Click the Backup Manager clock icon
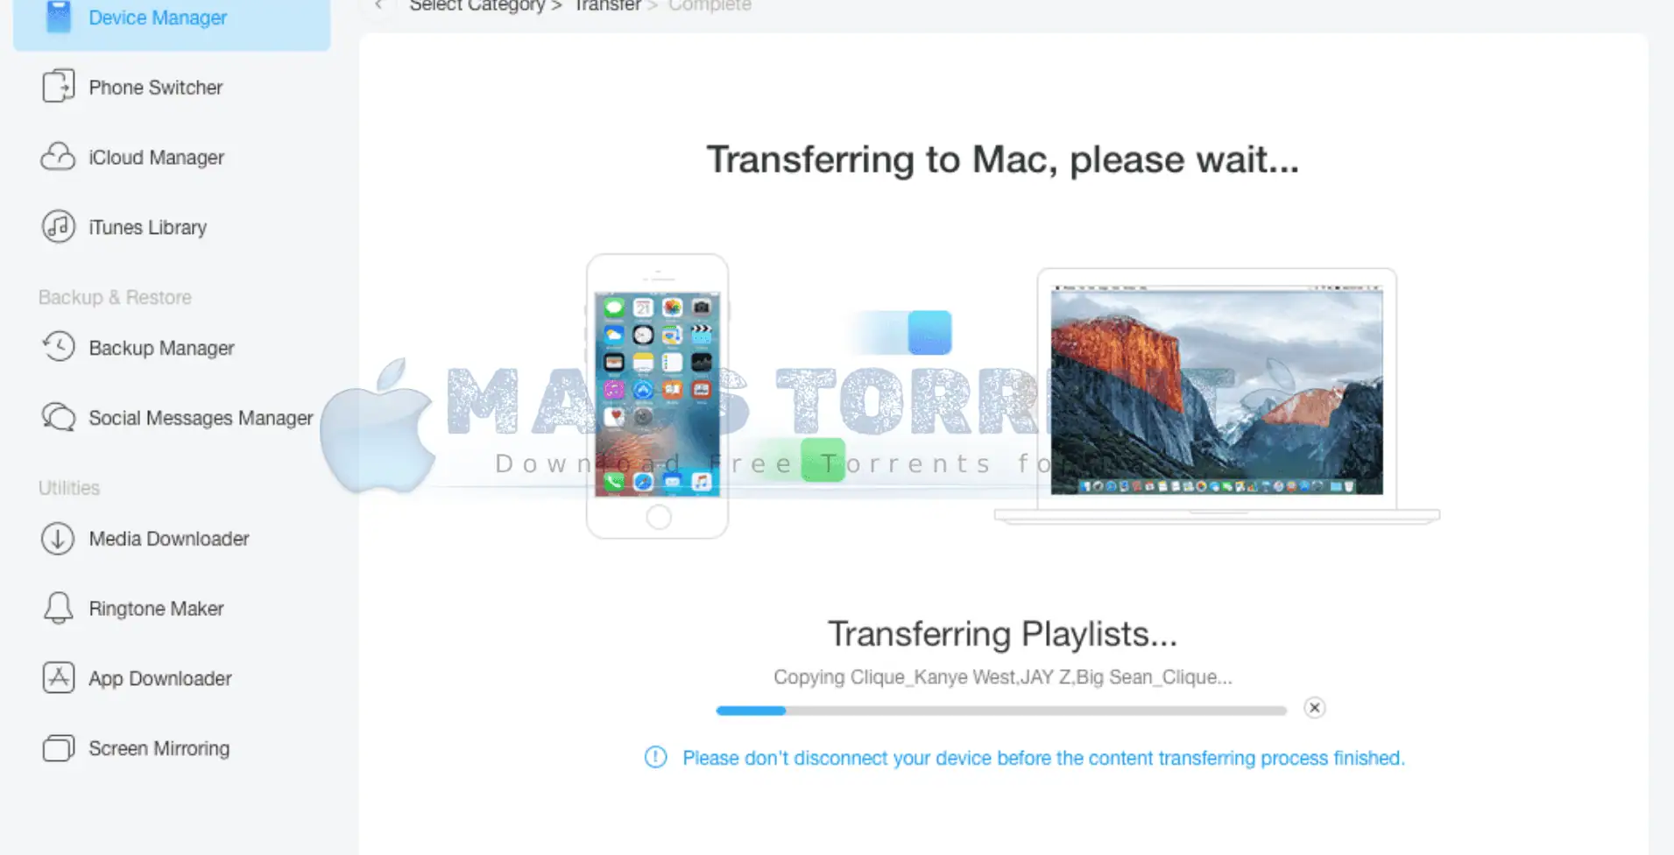This screenshot has width=1674, height=855. 59,347
